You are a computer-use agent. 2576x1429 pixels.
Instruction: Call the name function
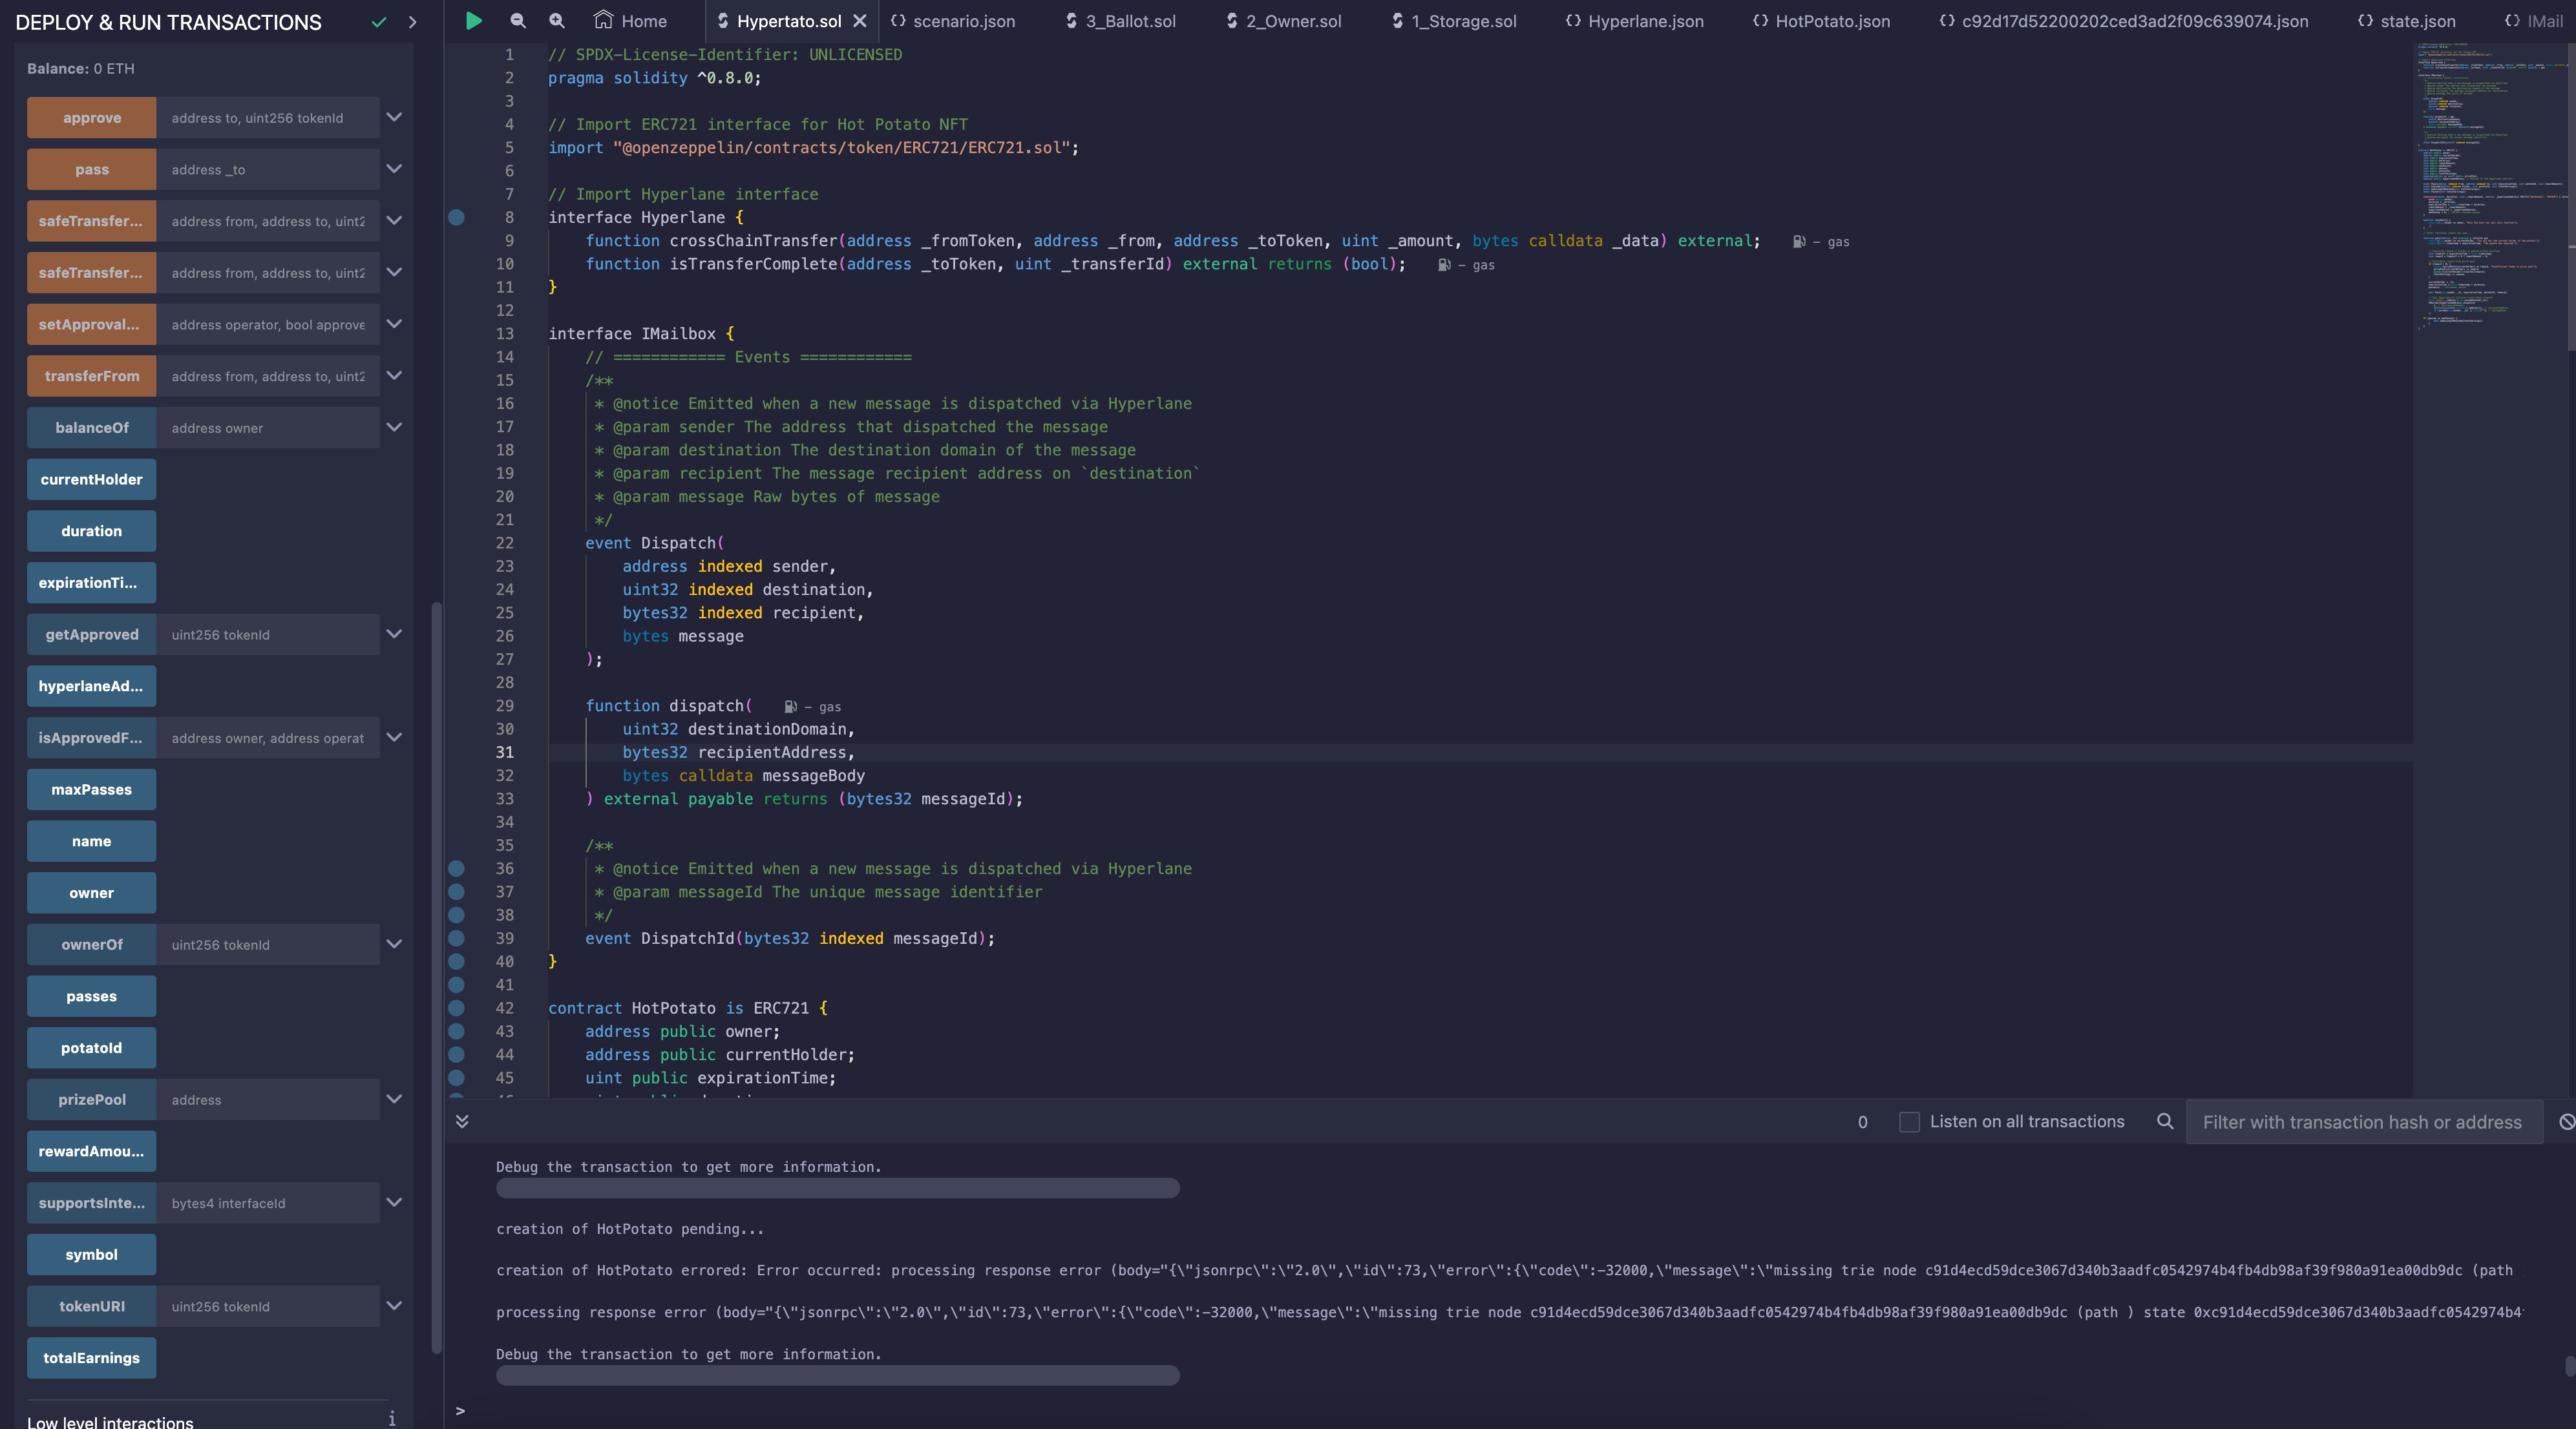tap(92, 841)
